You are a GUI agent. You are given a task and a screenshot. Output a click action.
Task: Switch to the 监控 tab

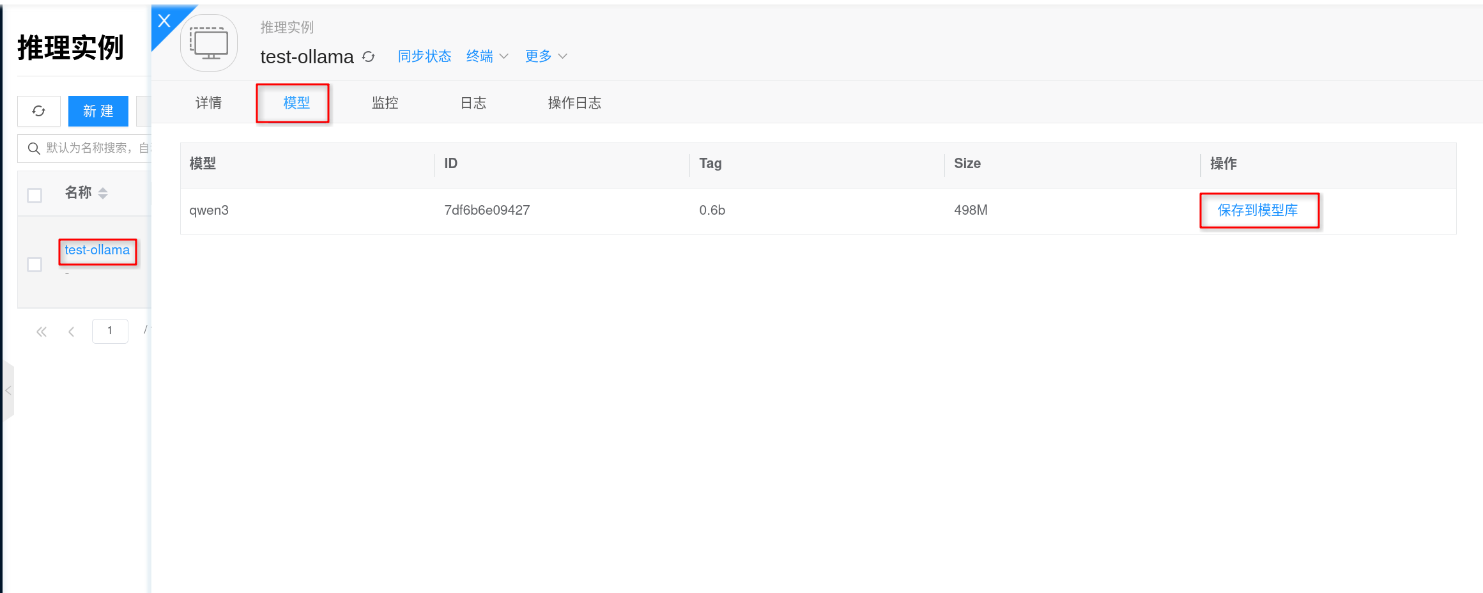385,103
